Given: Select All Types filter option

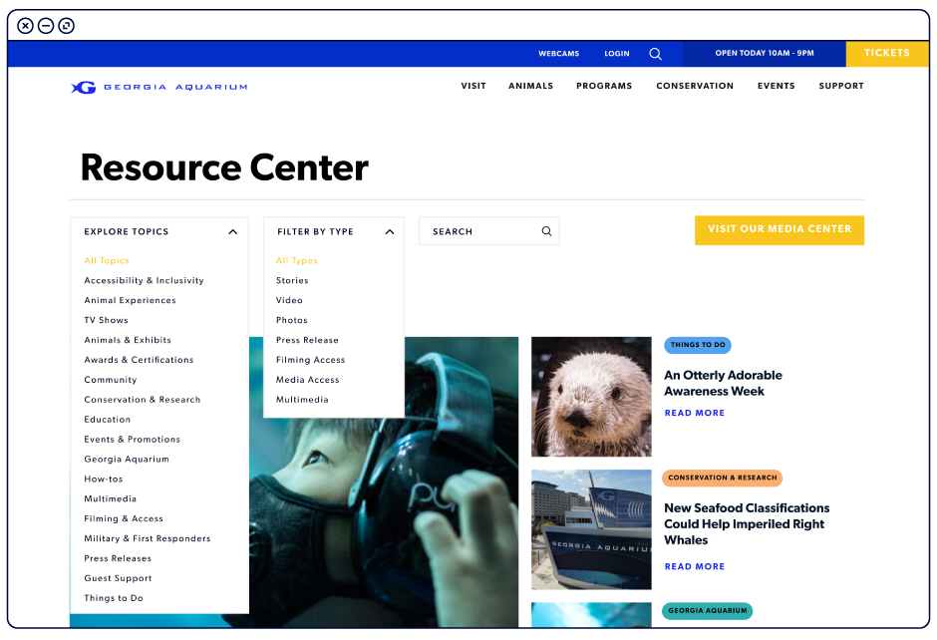Looking at the screenshot, I should [x=297, y=260].
